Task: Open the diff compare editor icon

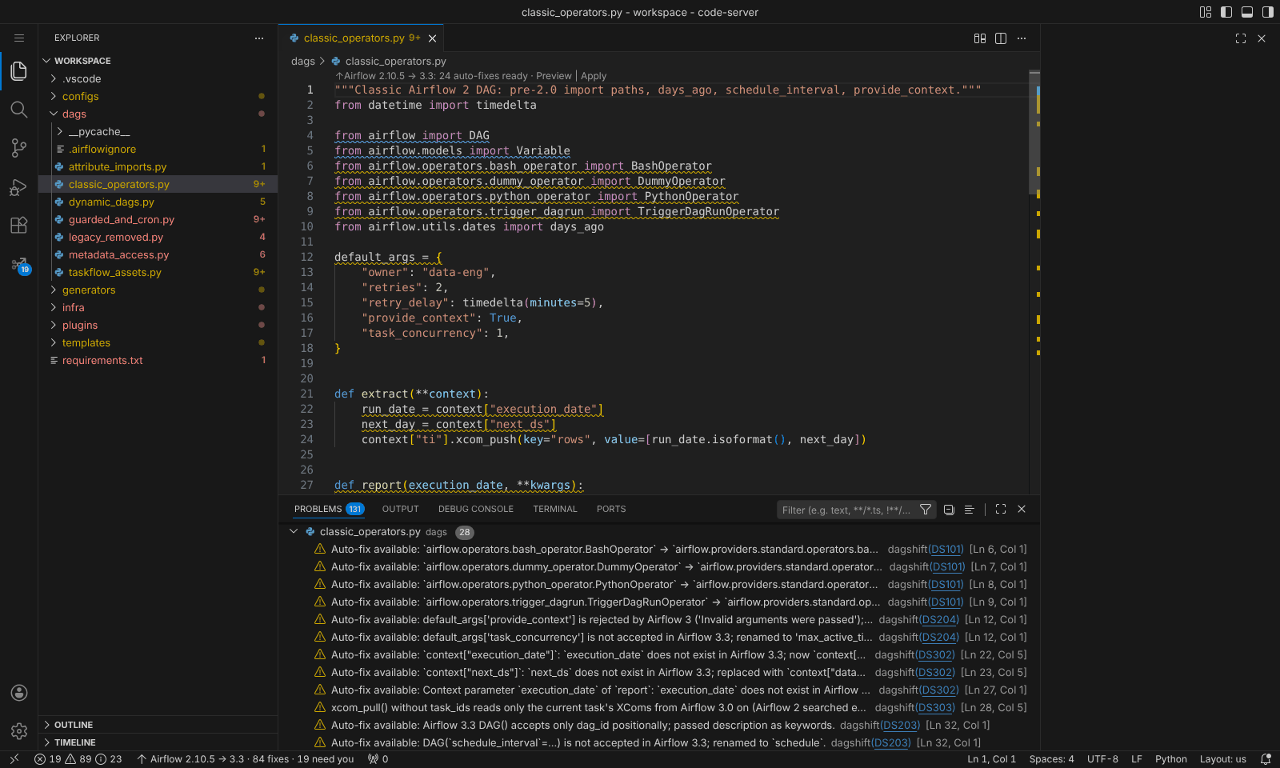Action: coord(980,38)
